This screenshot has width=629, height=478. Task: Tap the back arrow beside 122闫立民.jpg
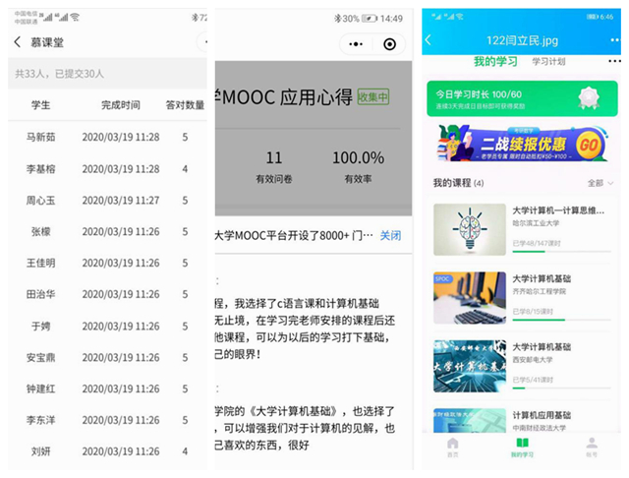tap(429, 39)
